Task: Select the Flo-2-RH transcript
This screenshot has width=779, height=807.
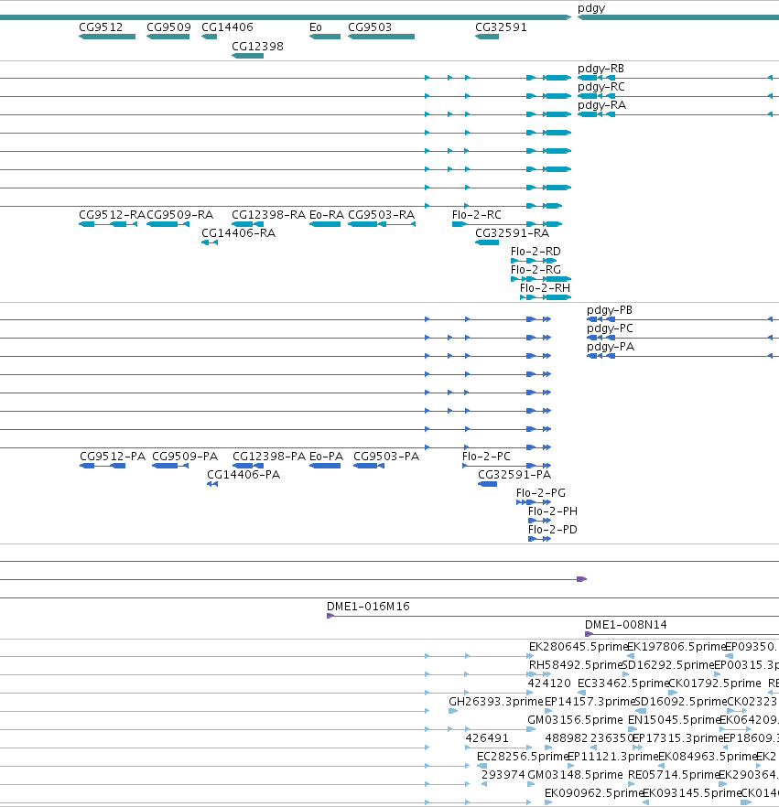Action: coord(546,297)
